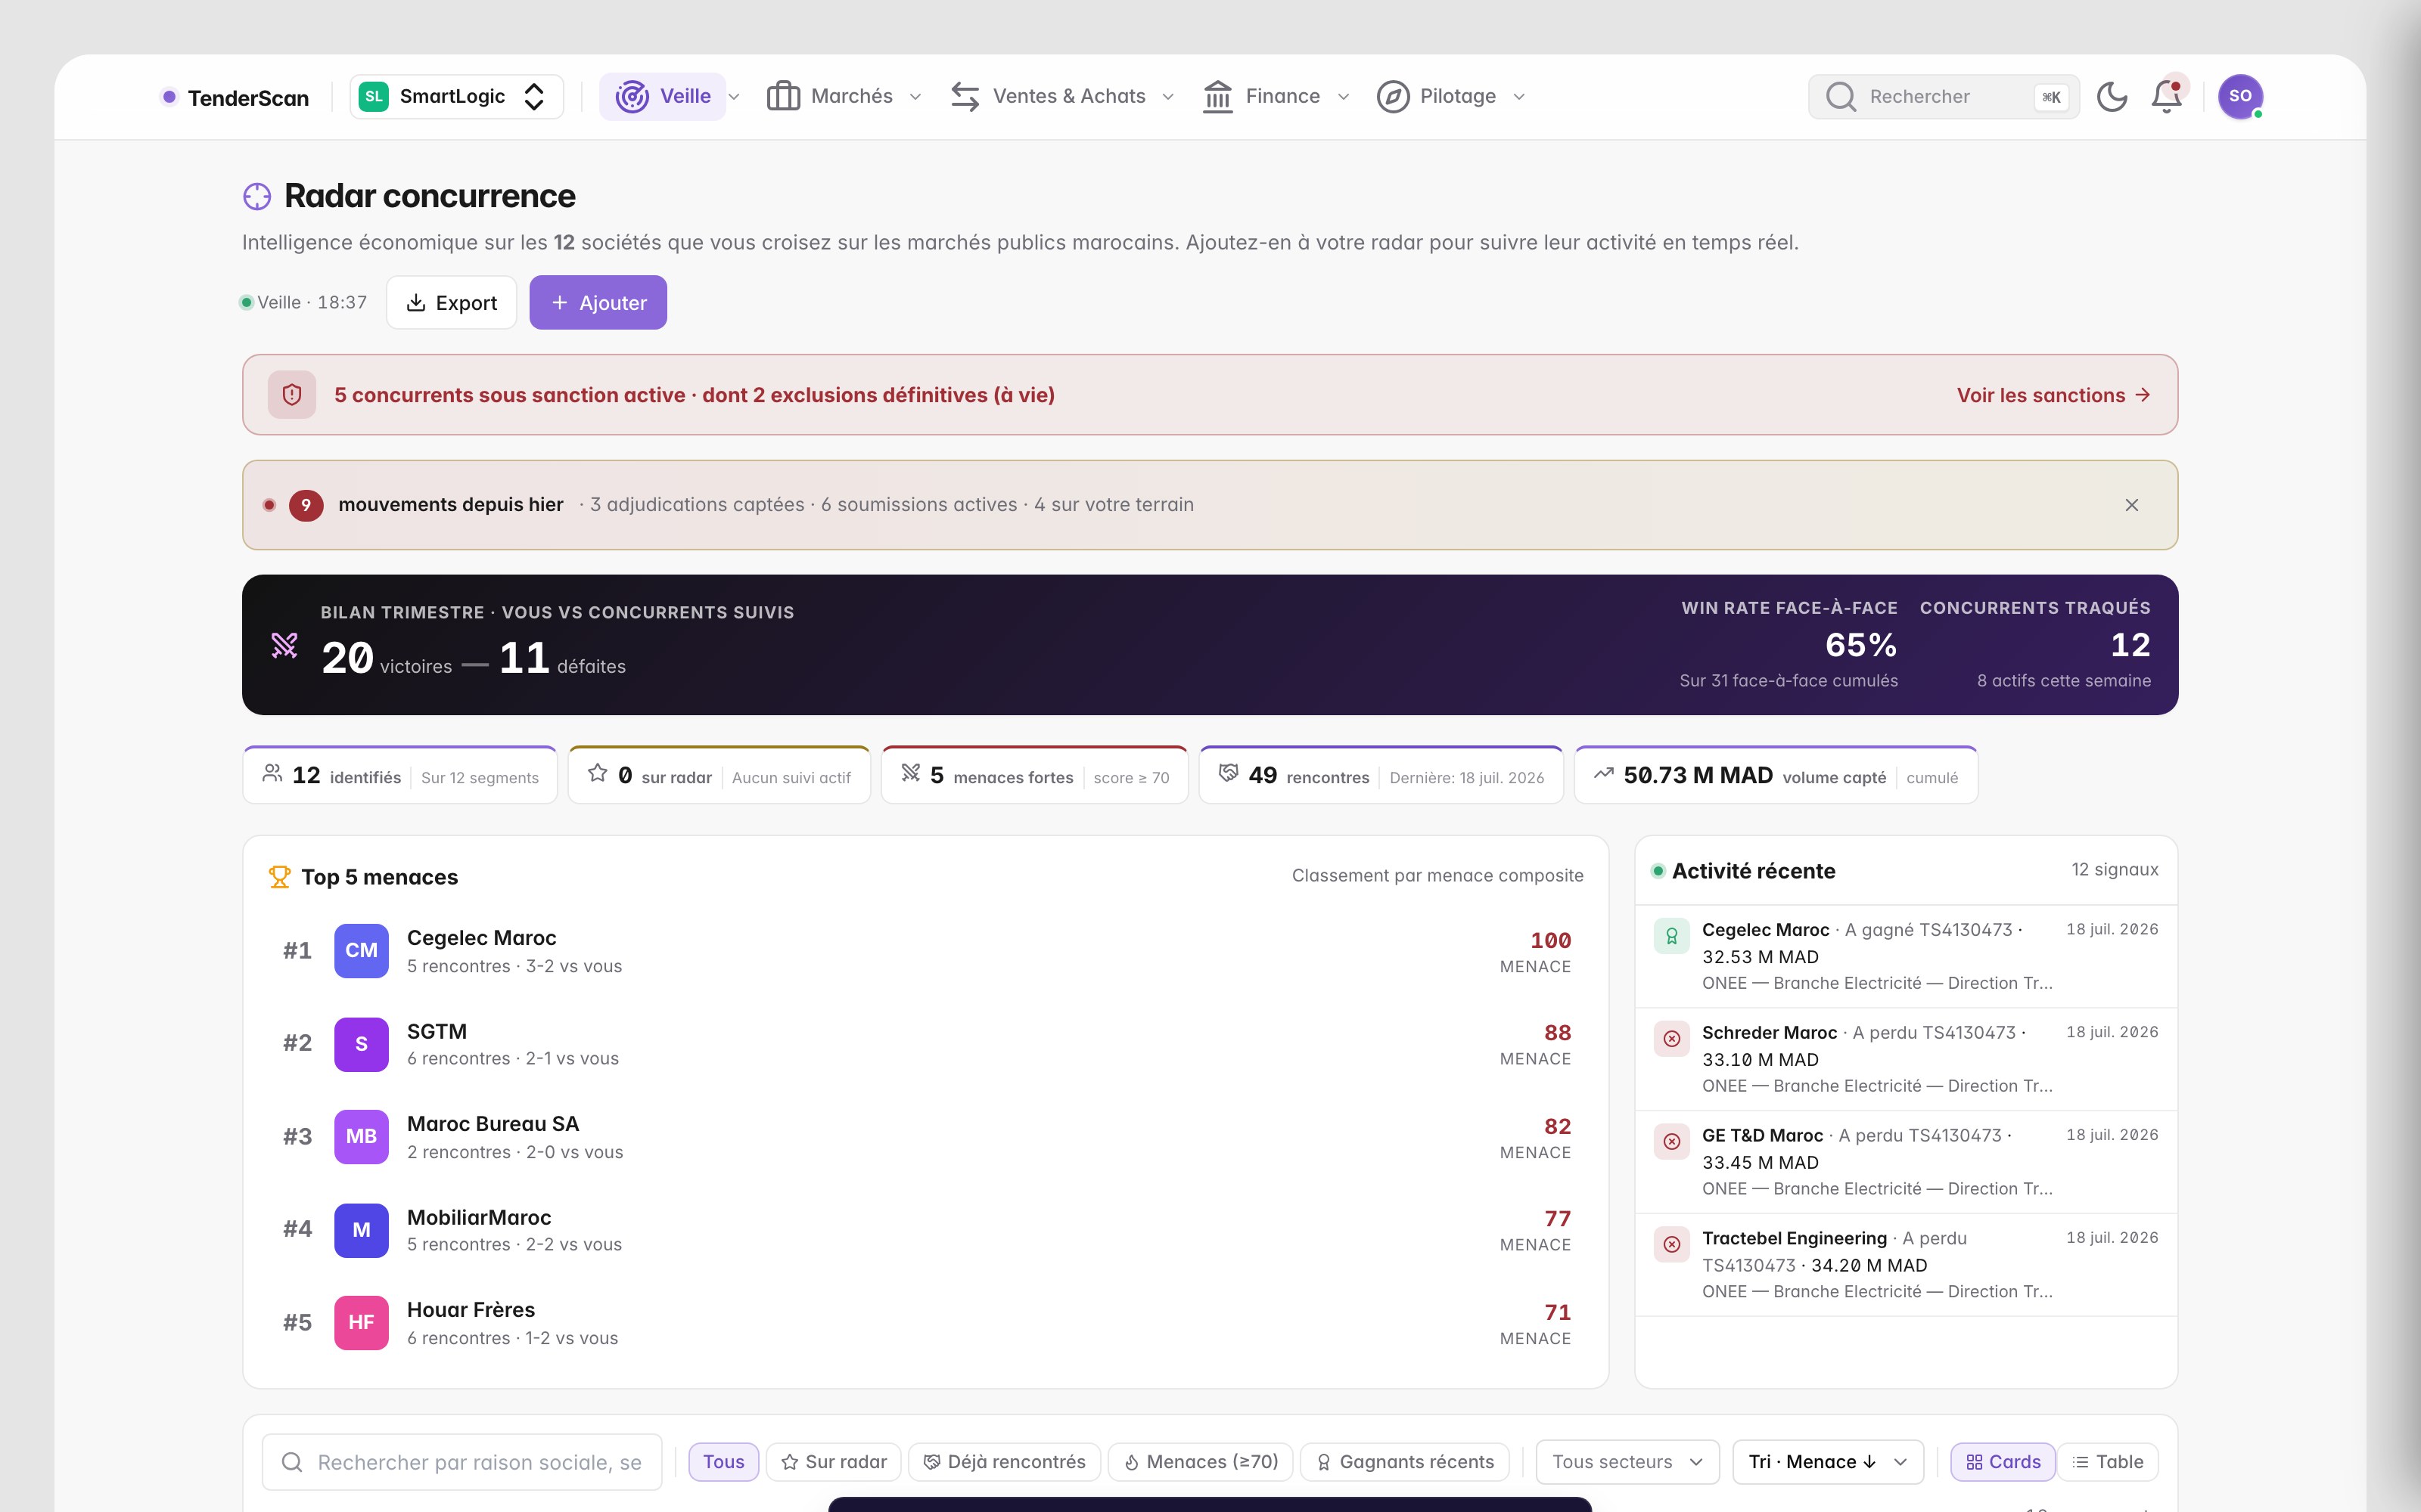
Task: Open the Finance nav label
Action: pos(1282,96)
